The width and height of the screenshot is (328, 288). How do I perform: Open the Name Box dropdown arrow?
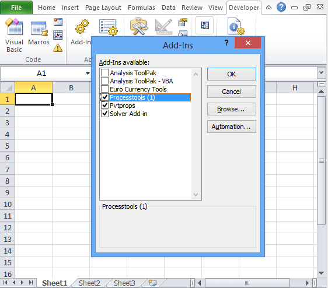point(88,73)
